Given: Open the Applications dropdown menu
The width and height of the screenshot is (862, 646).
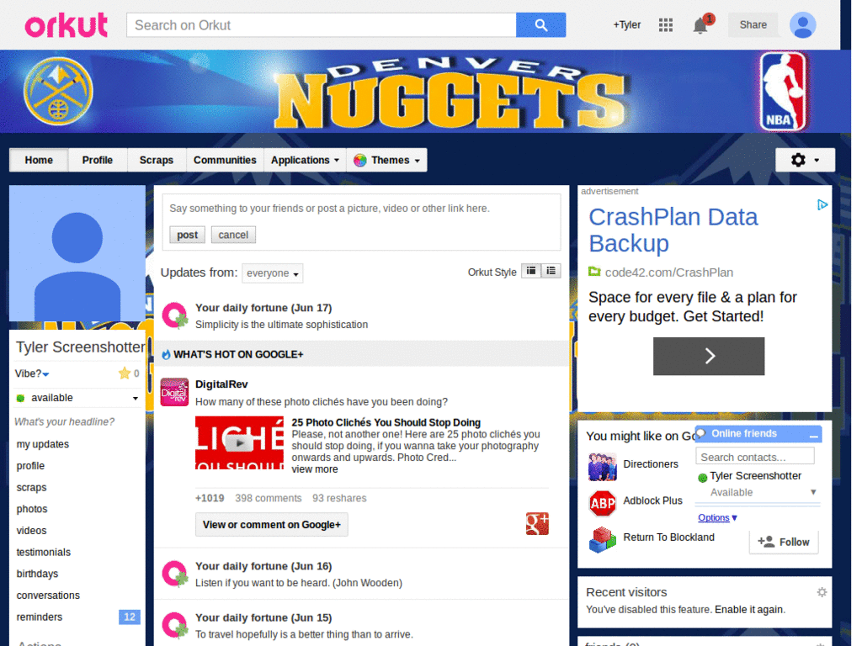Looking at the screenshot, I should tap(305, 160).
